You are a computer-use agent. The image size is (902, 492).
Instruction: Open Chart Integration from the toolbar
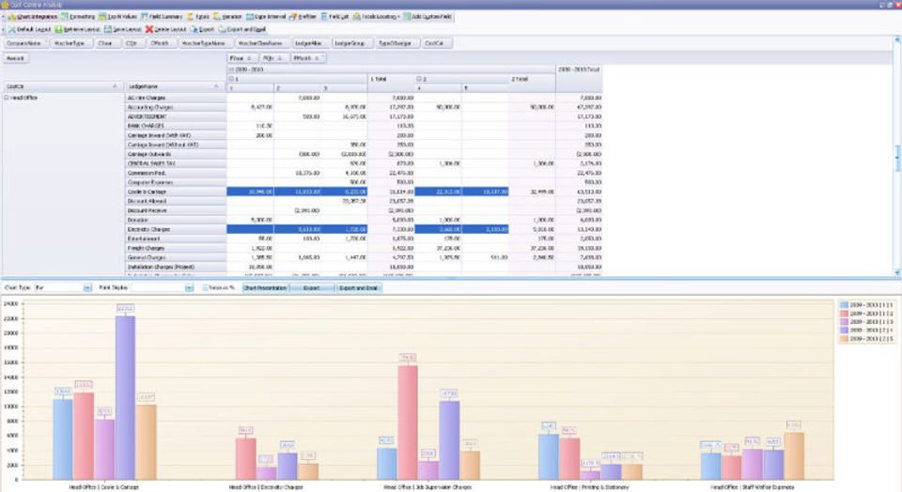click(33, 17)
